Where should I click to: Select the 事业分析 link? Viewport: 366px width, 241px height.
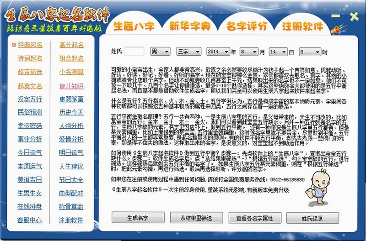point(30,139)
